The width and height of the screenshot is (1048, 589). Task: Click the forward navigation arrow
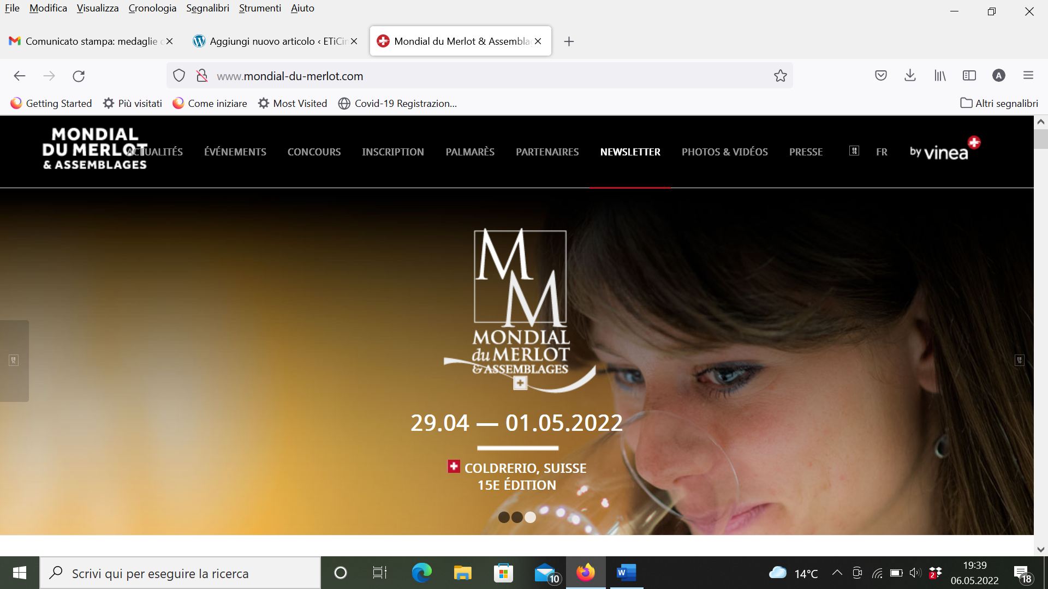tap(49, 76)
